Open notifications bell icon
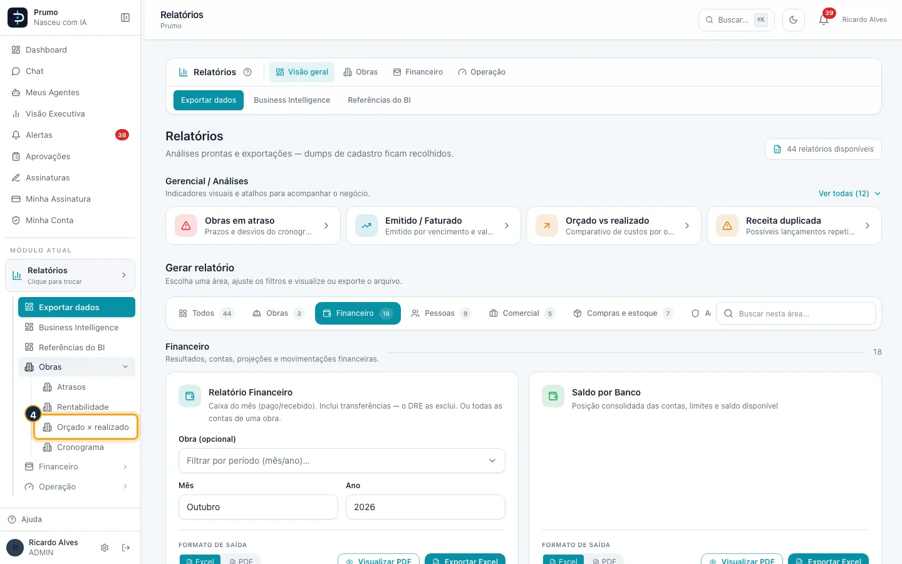Screen dimensions: 902x564 (x=824, y=20)
